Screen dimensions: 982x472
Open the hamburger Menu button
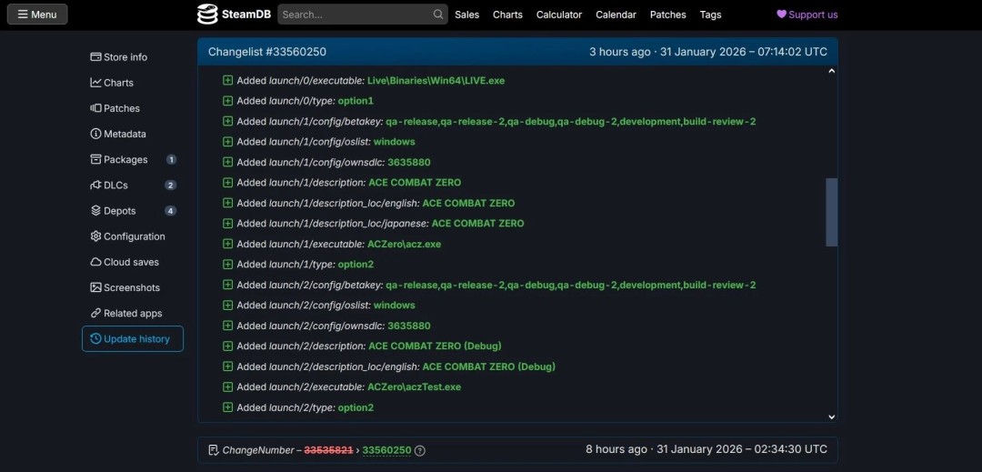tap(37, 15)
